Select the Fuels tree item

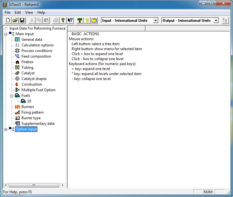pos(26,96)
